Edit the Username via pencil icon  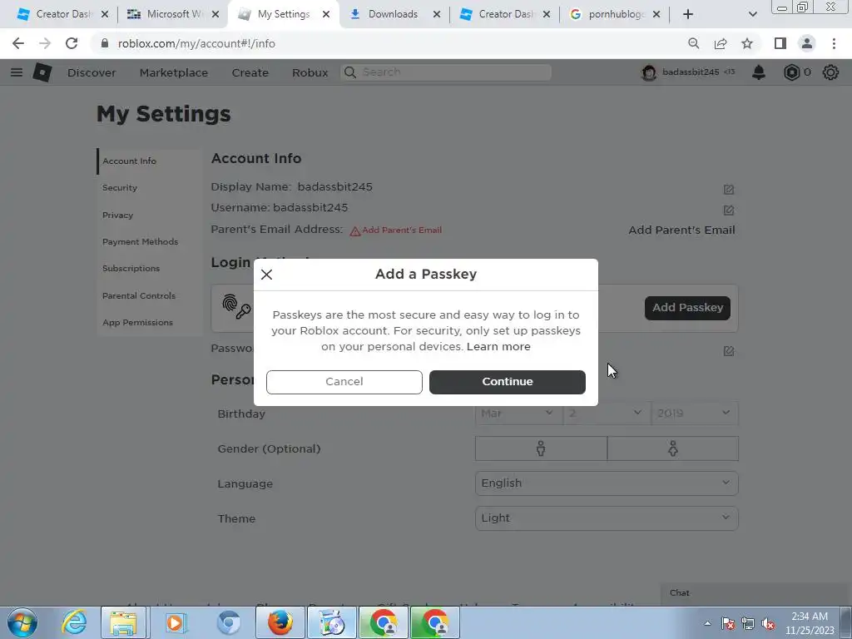pos(729,210)
